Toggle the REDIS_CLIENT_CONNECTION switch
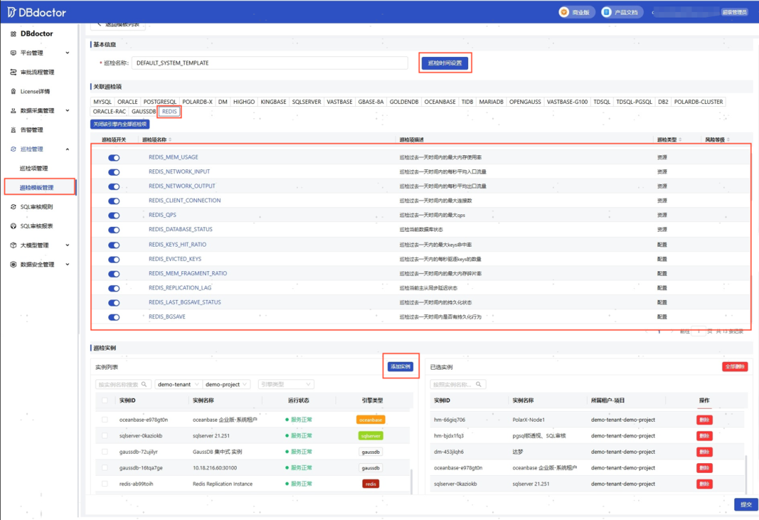This screenshot has width=759, height=520. coord(114,201)
